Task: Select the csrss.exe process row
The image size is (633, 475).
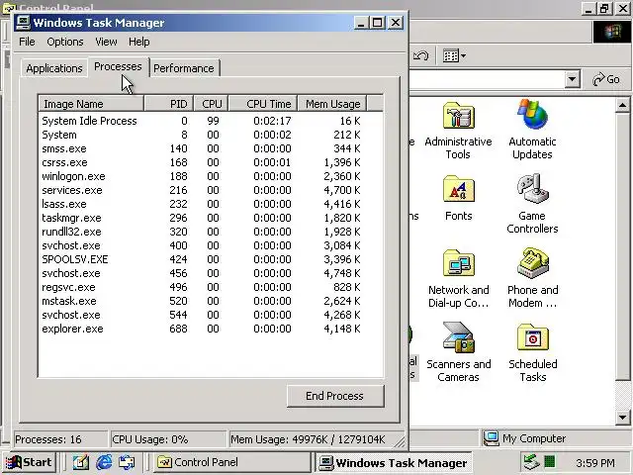Action: [202, 162]
